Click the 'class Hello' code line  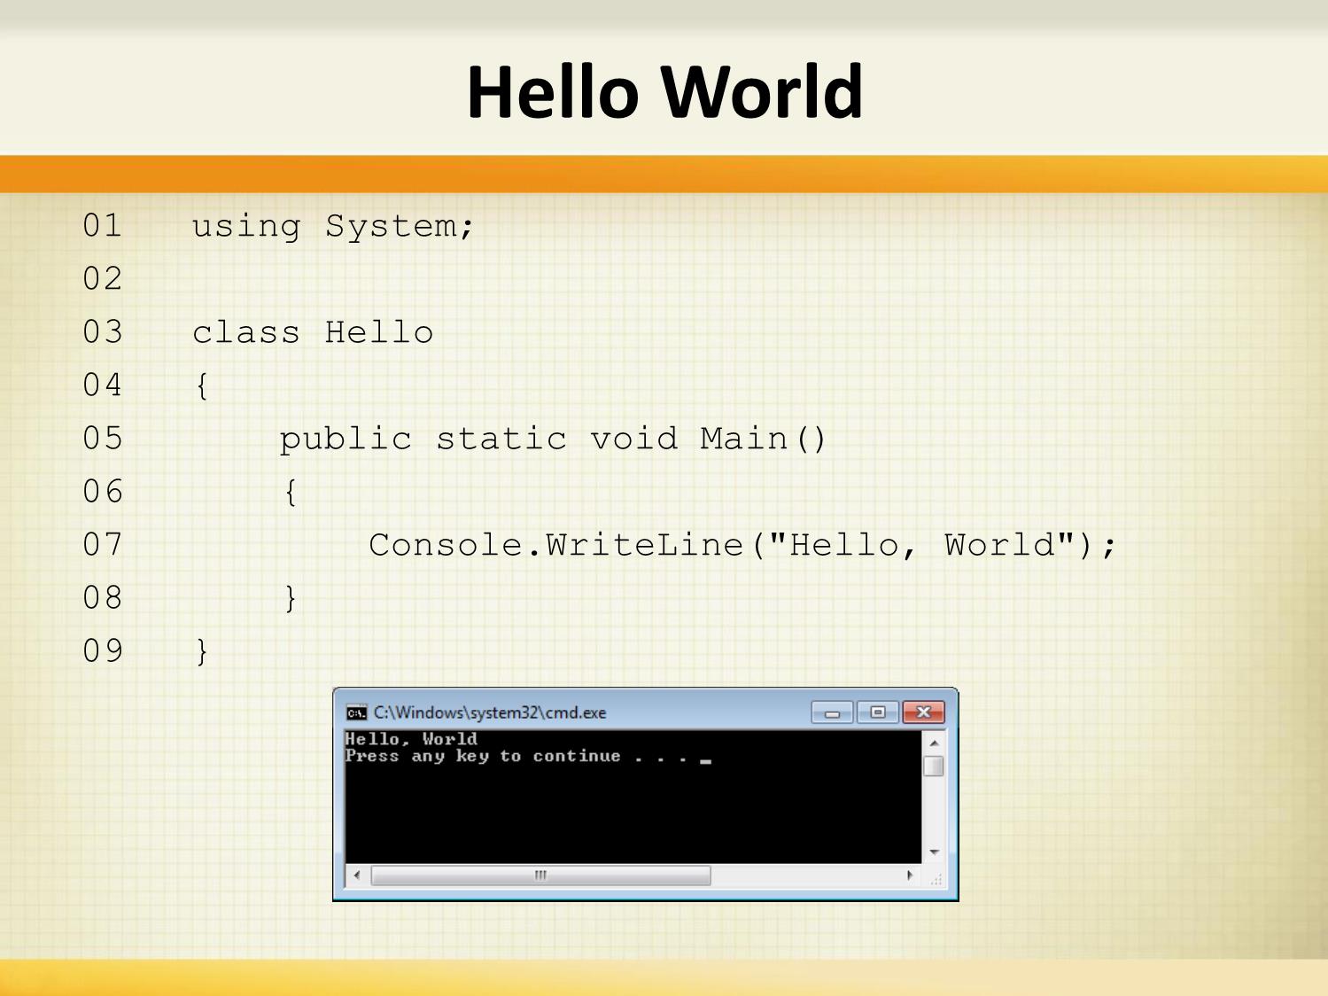(x=313, y=332)
